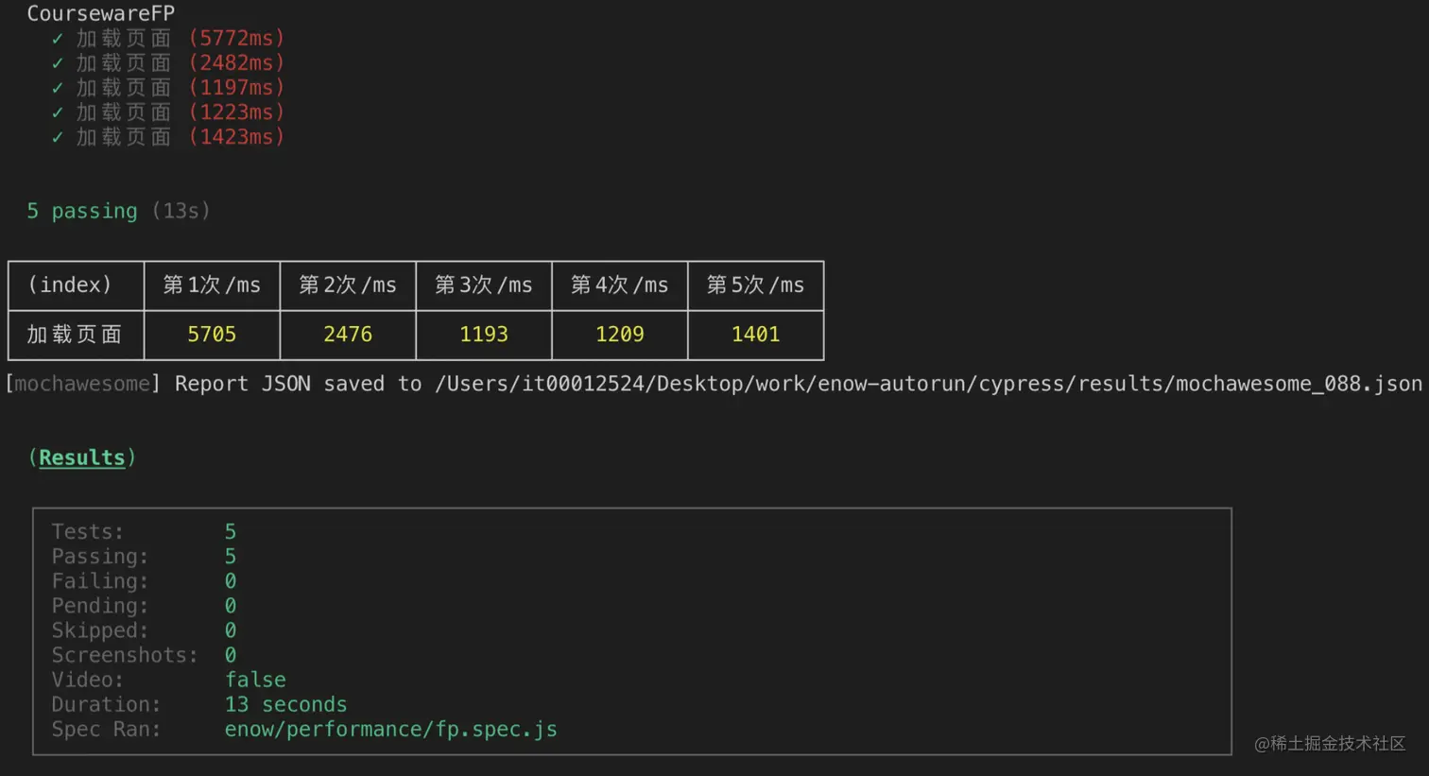Click the Duration: label
Screen dimensions: 1429x776
click(106, 704)
